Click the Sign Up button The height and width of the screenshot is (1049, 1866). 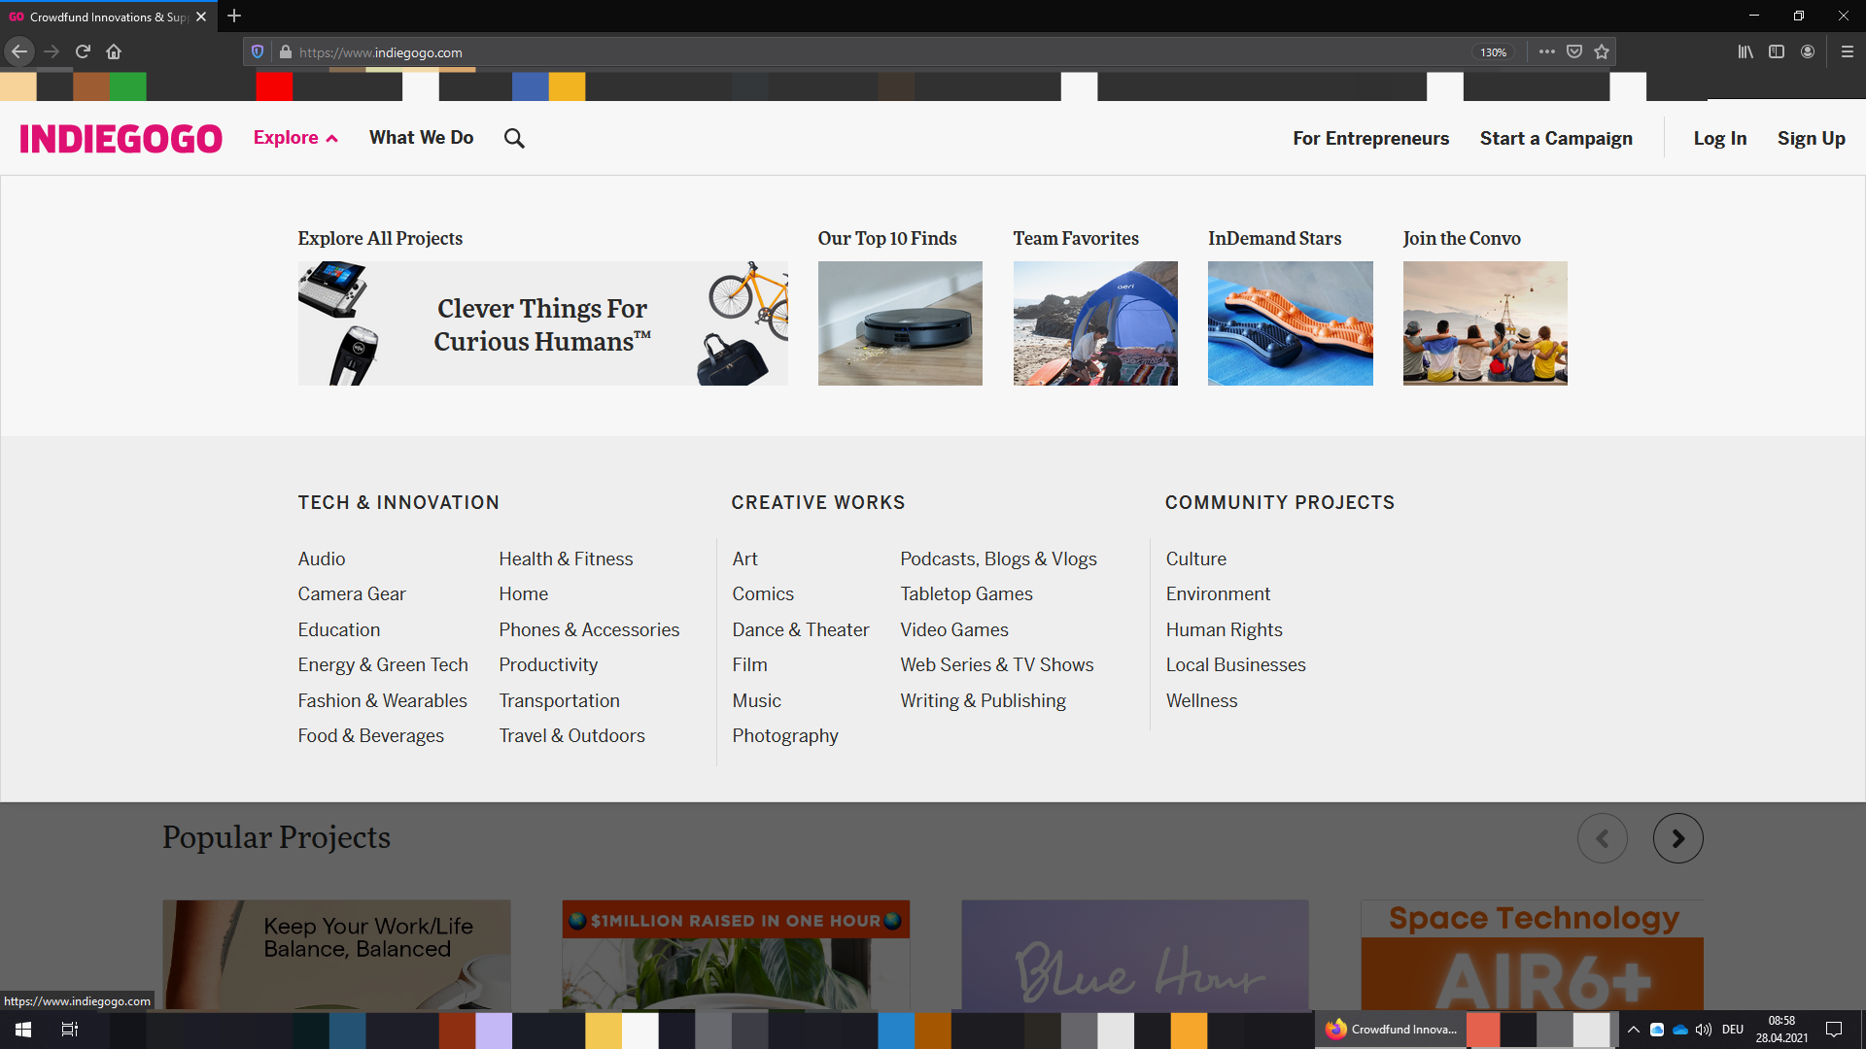[1811, 139]
